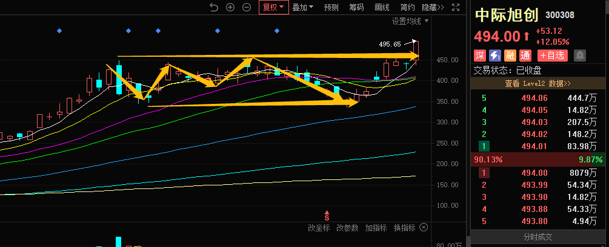This screenshot has height=247, width=609.
Task: Click the leftmost blue diamond event marker
Action: coord(59,31)
